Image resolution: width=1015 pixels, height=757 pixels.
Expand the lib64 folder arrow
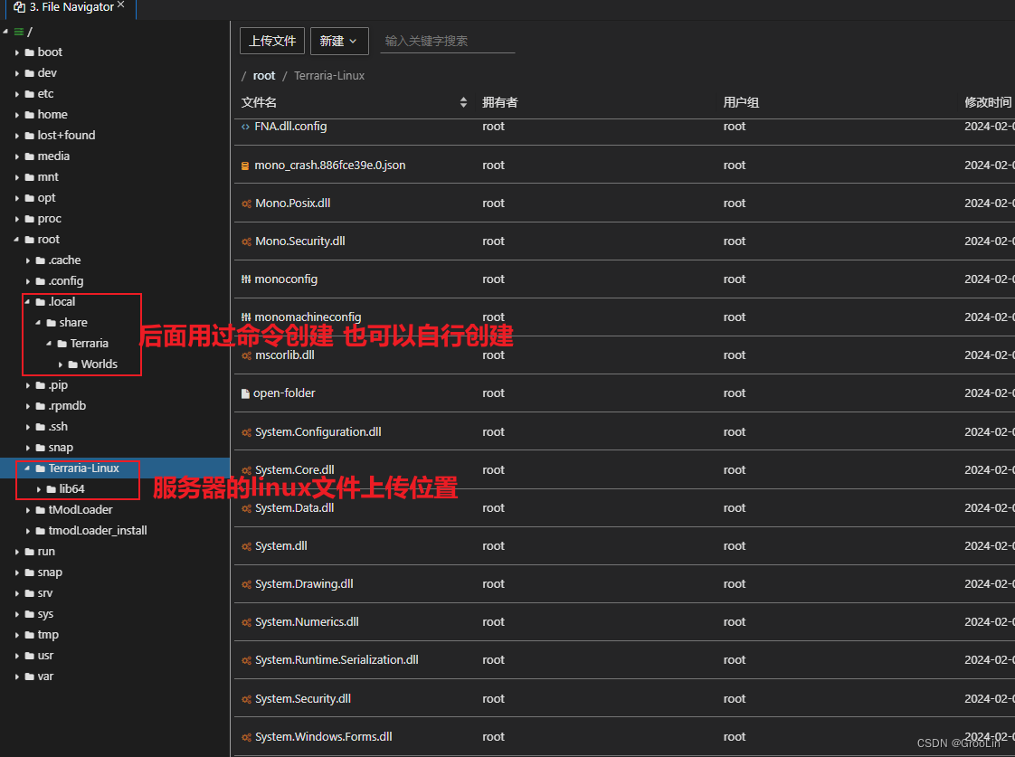[39, 490]
